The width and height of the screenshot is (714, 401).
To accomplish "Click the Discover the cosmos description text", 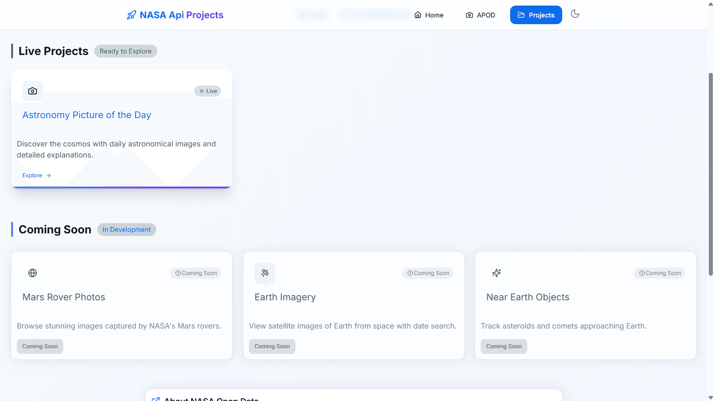I will pos(116,149).
